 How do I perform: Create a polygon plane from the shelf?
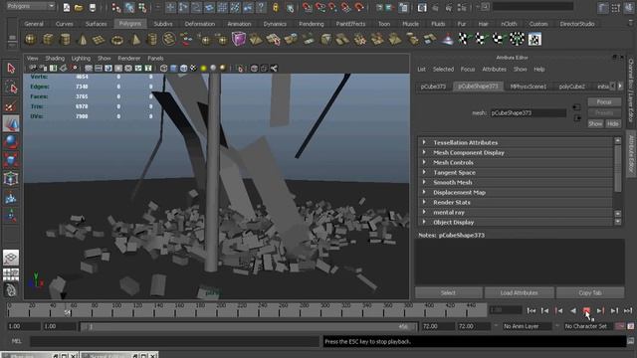[99, 40]
